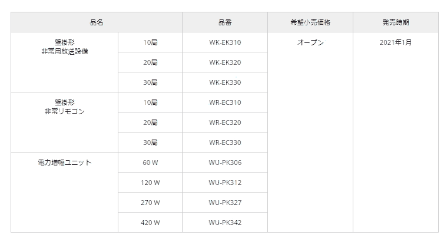Click the WK-EK330 product number
The image size is (444, 242).
pyautogui.click(x=225, y=82)
